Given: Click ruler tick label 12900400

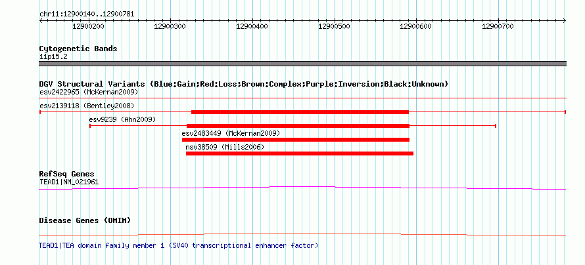Looking at the screenshot, I should pos(252,26).
